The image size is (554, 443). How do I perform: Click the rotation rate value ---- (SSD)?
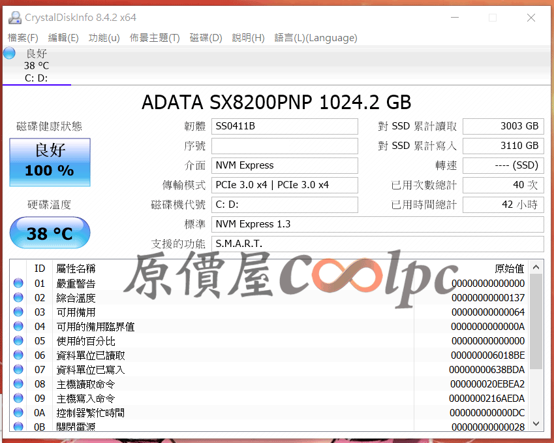tap(503, 165)
